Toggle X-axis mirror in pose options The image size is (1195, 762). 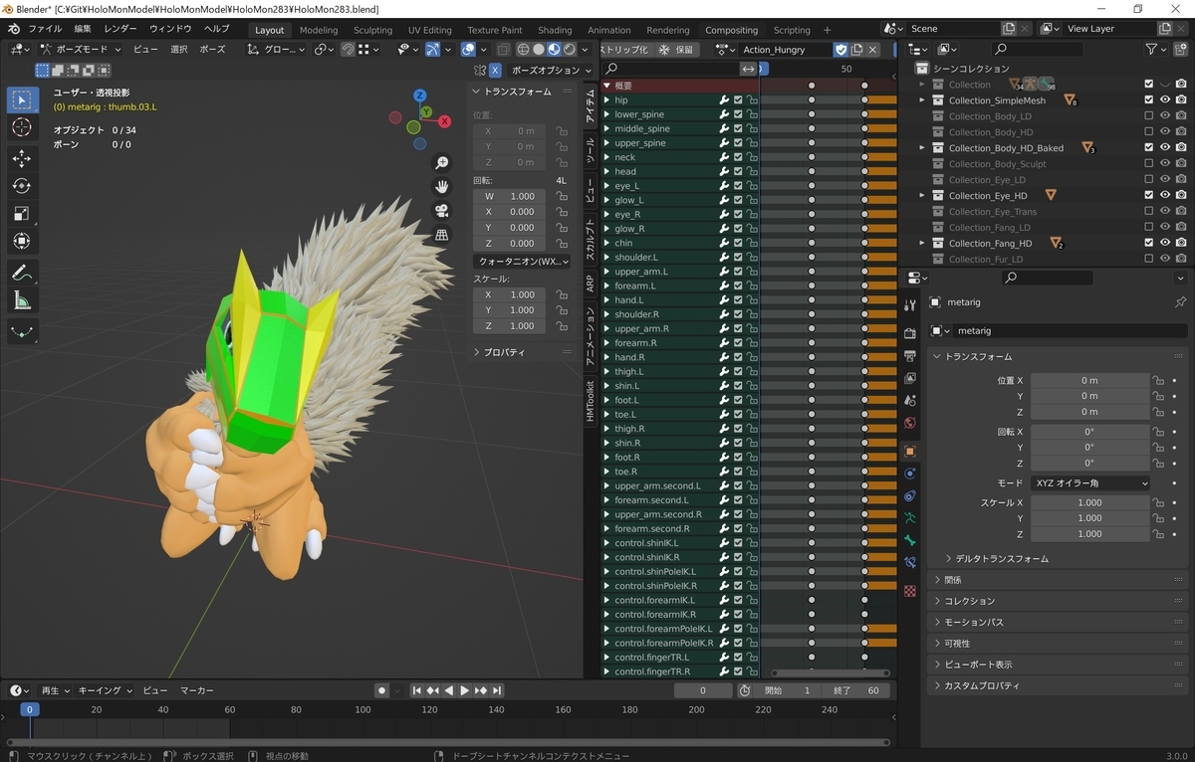494,71
